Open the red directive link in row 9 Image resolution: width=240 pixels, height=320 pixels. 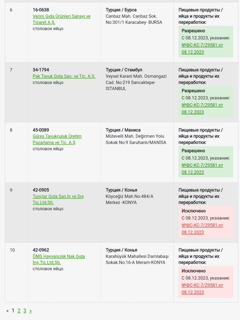tap(202, 225)
